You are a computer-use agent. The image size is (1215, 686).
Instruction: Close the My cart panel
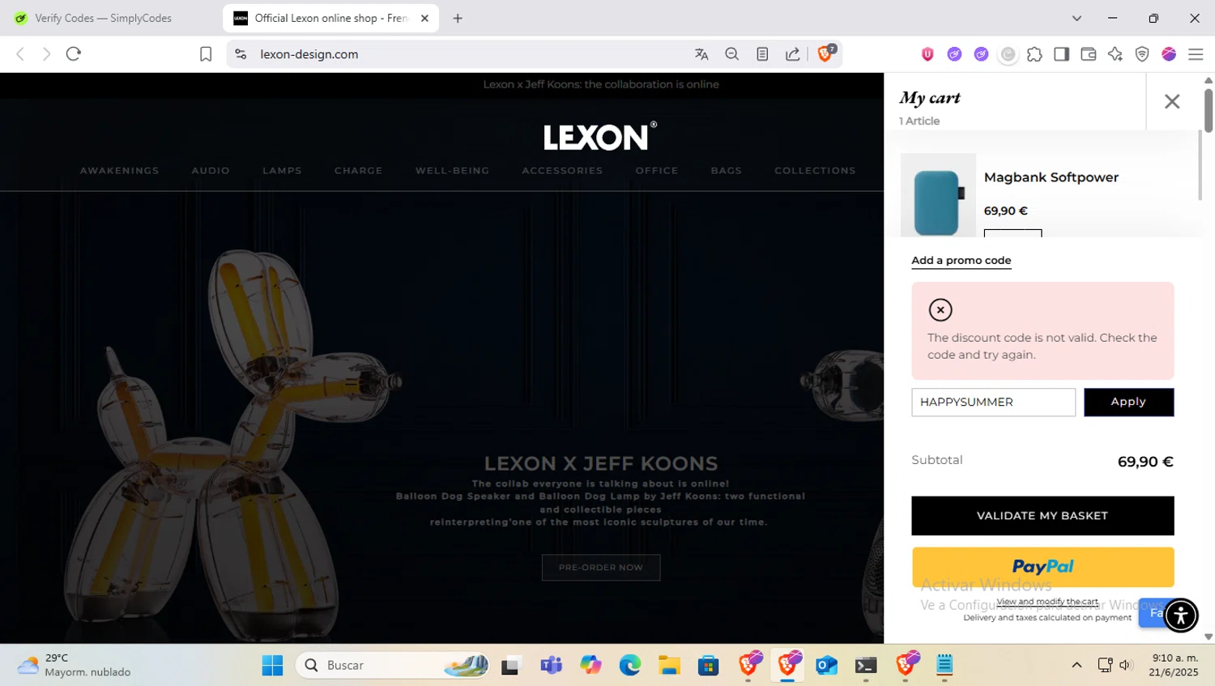click(1172, 101)
